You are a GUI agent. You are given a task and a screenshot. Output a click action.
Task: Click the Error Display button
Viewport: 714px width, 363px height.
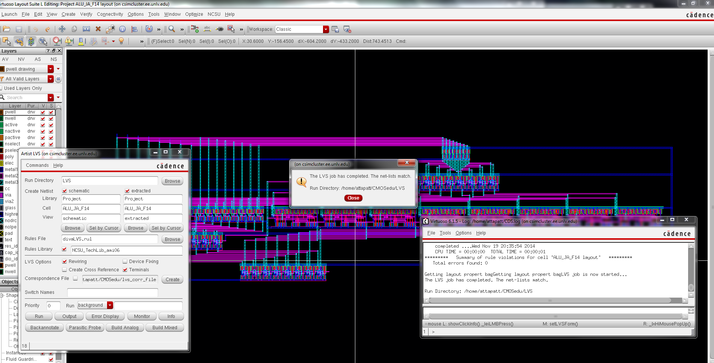click(x=105, y=316)
